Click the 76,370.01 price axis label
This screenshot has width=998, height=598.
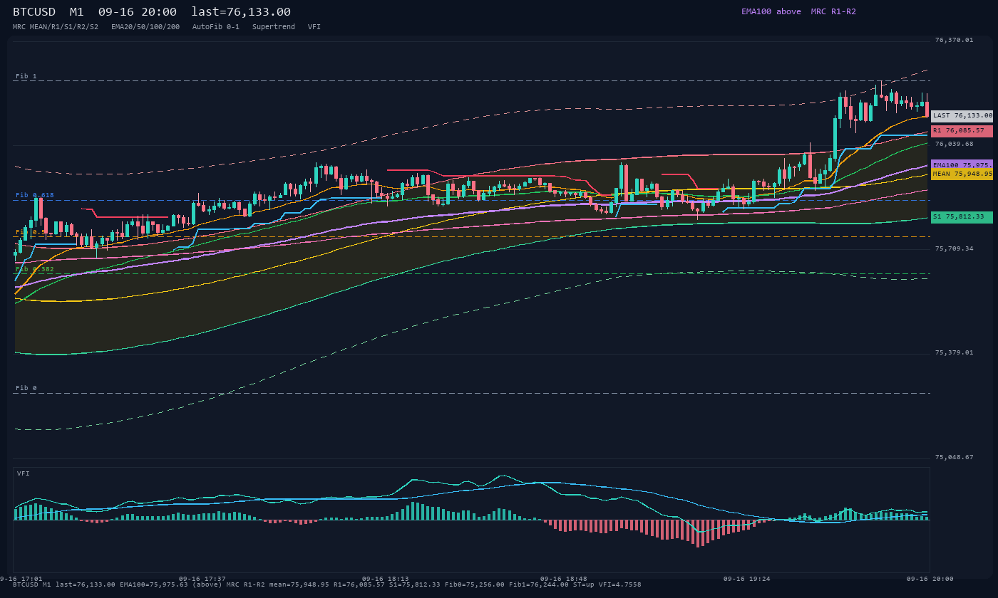point(954,40)
